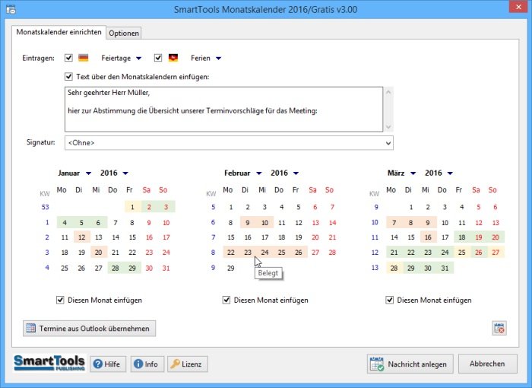Select the Monatskalender einrichten tab
This screenshot has width=532, height=388.
59,32
